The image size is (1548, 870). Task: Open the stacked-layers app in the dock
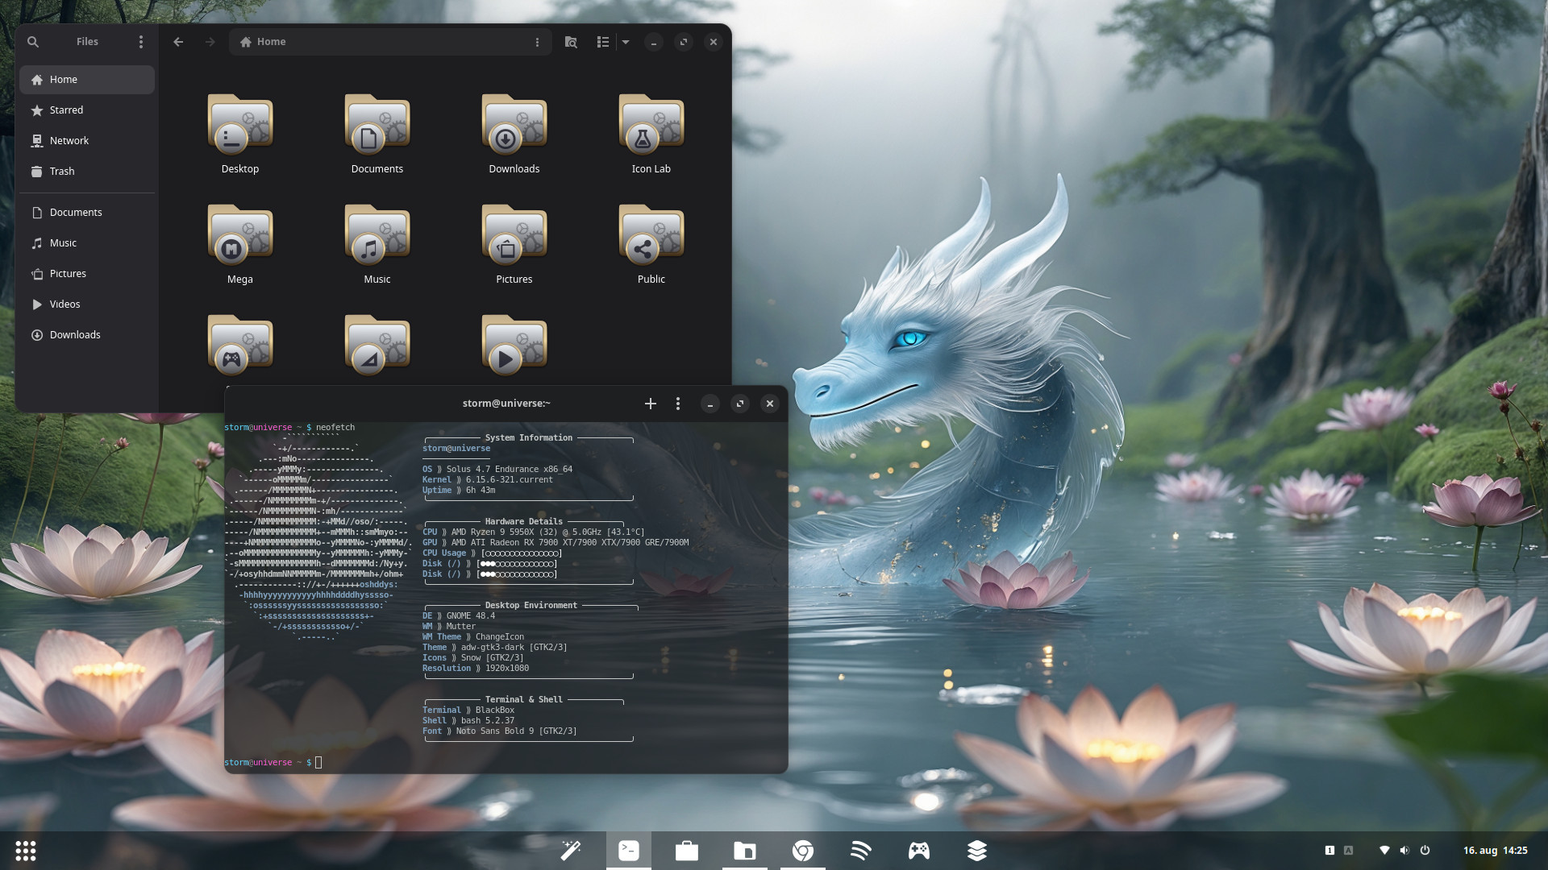(x=977, y=851)
